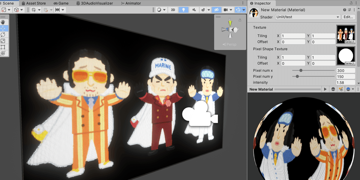This screenshot has width=360, height=180.
Task: Click the preview lighting dots icon
Action: tap(340, 89)
